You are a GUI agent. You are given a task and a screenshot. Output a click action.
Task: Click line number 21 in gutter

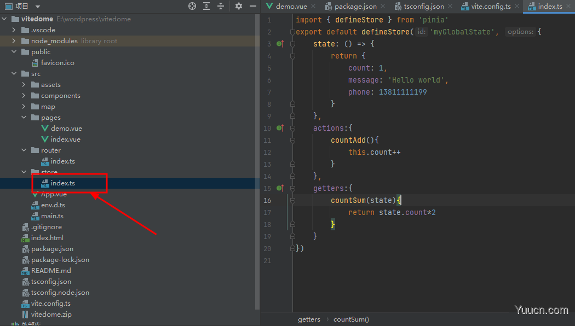(267, 260)
